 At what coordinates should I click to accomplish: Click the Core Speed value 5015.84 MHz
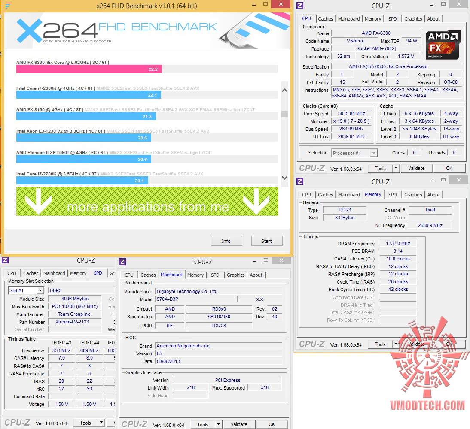(x=351, y=113)
